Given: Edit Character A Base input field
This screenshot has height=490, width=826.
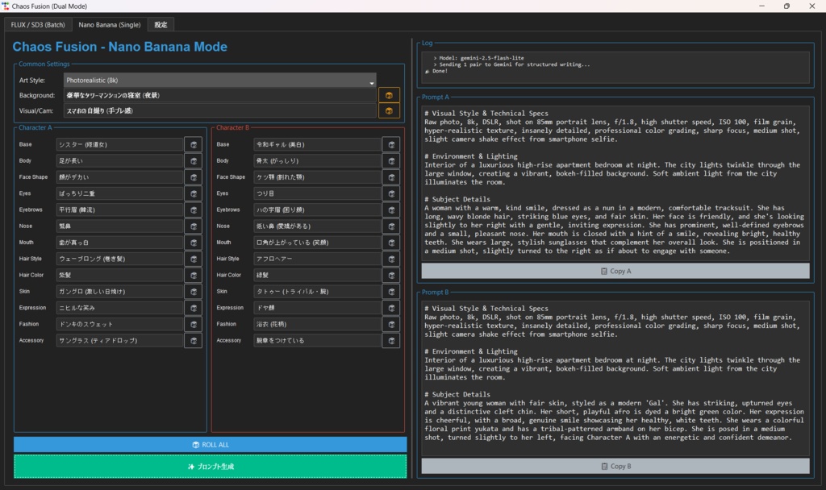Looking at the screenshot, I should (x=119, y=145).
